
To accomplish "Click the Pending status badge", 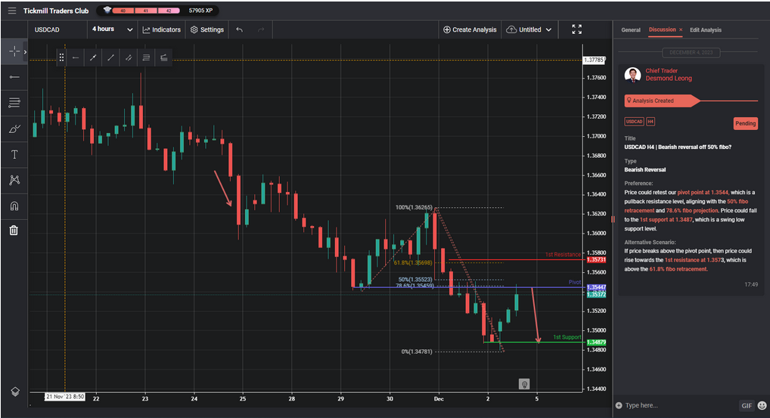I will click(x=746, y=123).
